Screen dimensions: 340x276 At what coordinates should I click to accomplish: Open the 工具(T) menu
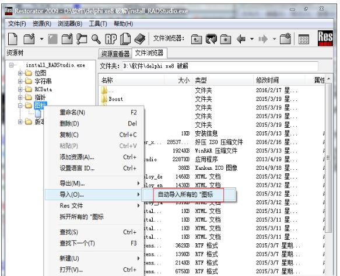click(x=98, y=24)
